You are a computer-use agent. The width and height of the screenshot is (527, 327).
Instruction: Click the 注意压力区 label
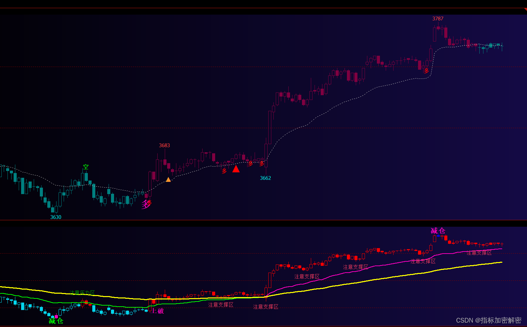click(82, 293)
